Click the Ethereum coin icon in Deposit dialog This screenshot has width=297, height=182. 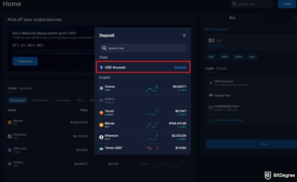101,138
